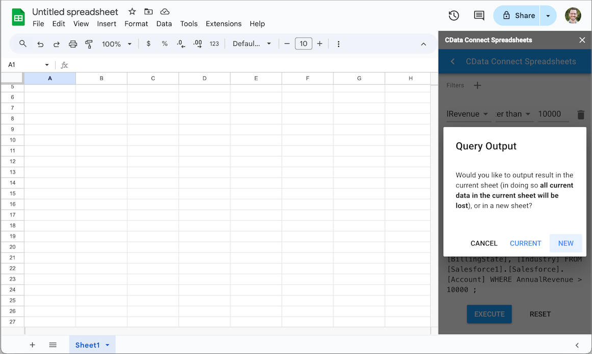Click the search magnifier in toolbar
The width and height of the screenshot is (592, 354).
[23, 44]
